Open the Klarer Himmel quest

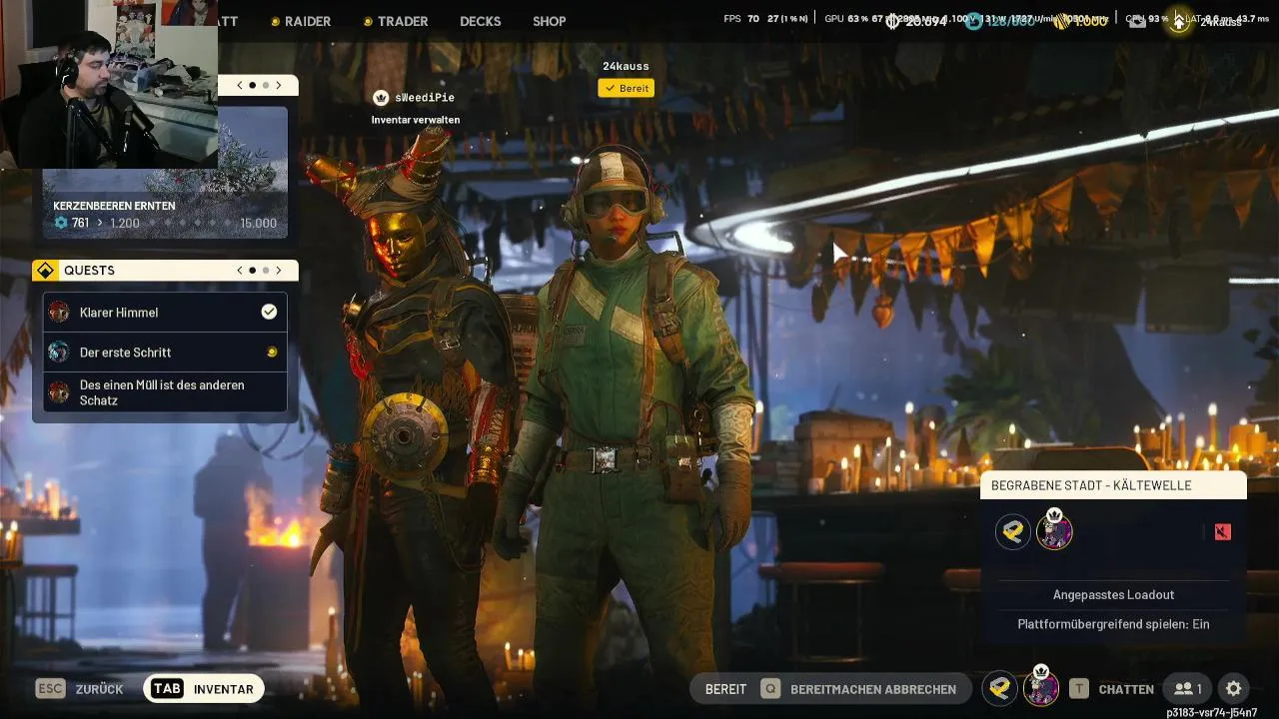tap(165, 312)
